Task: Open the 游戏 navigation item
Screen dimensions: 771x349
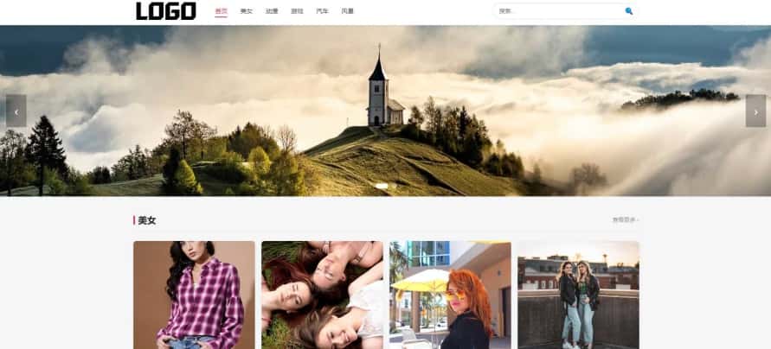Action: tap(297, 11)
